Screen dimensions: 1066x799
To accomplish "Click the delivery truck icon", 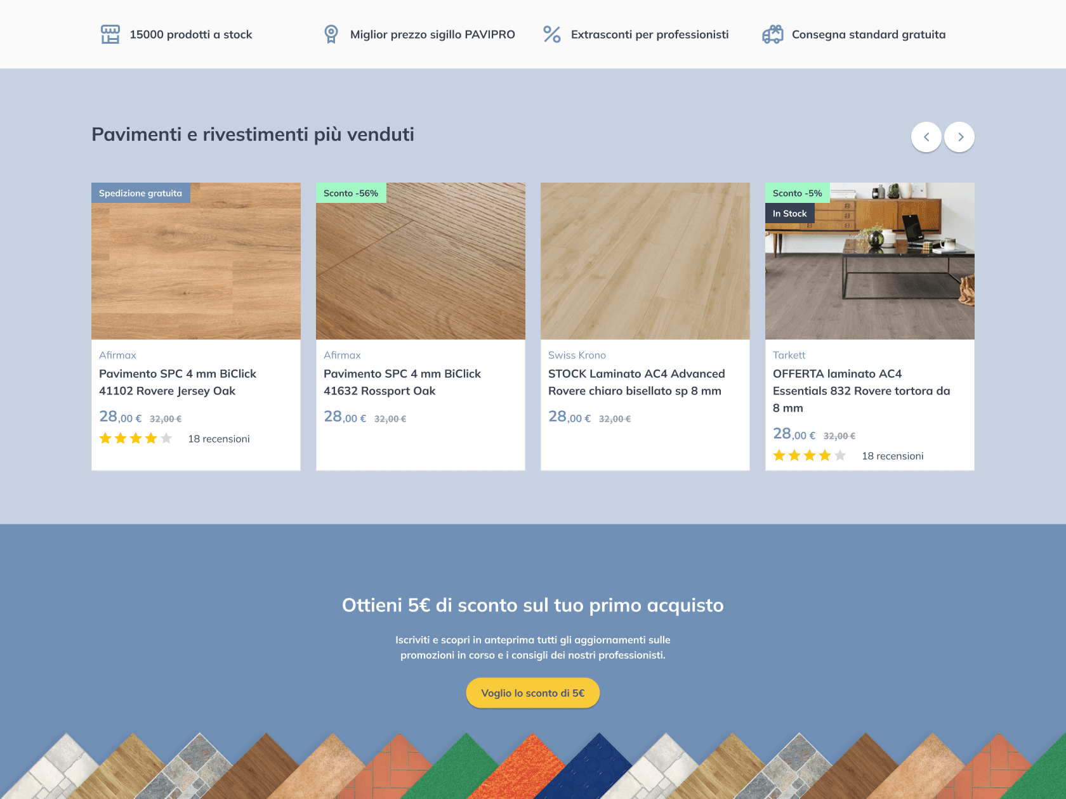I will click(772, 34).
